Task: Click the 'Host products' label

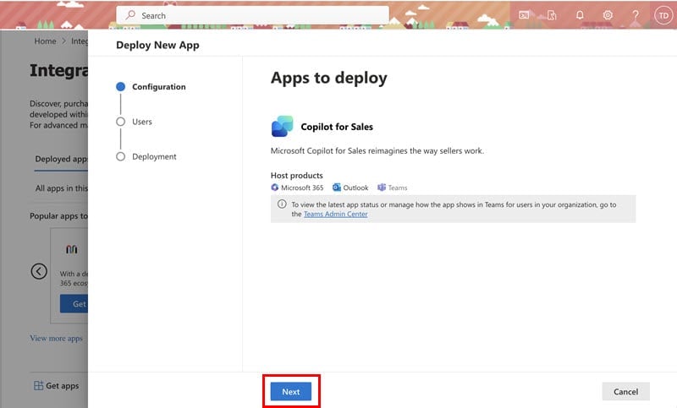Action: tap(297, 176)
